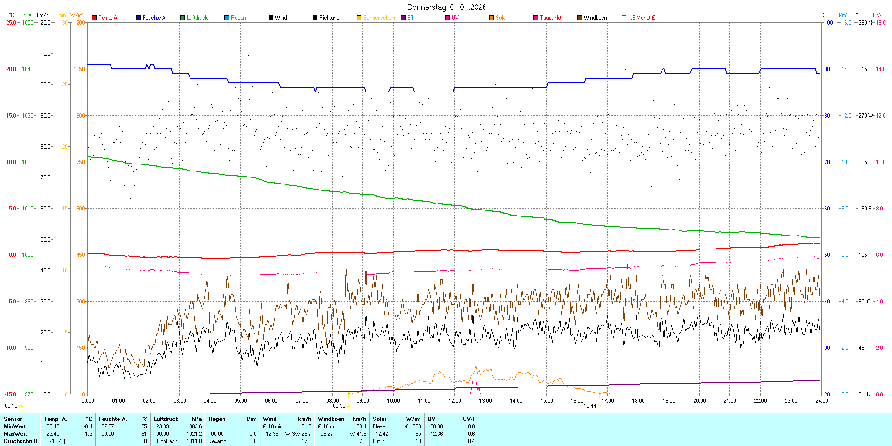Click the yellow Sonnenschein legend square
Viewport: 892px width, 446px height.
[359, 18]
